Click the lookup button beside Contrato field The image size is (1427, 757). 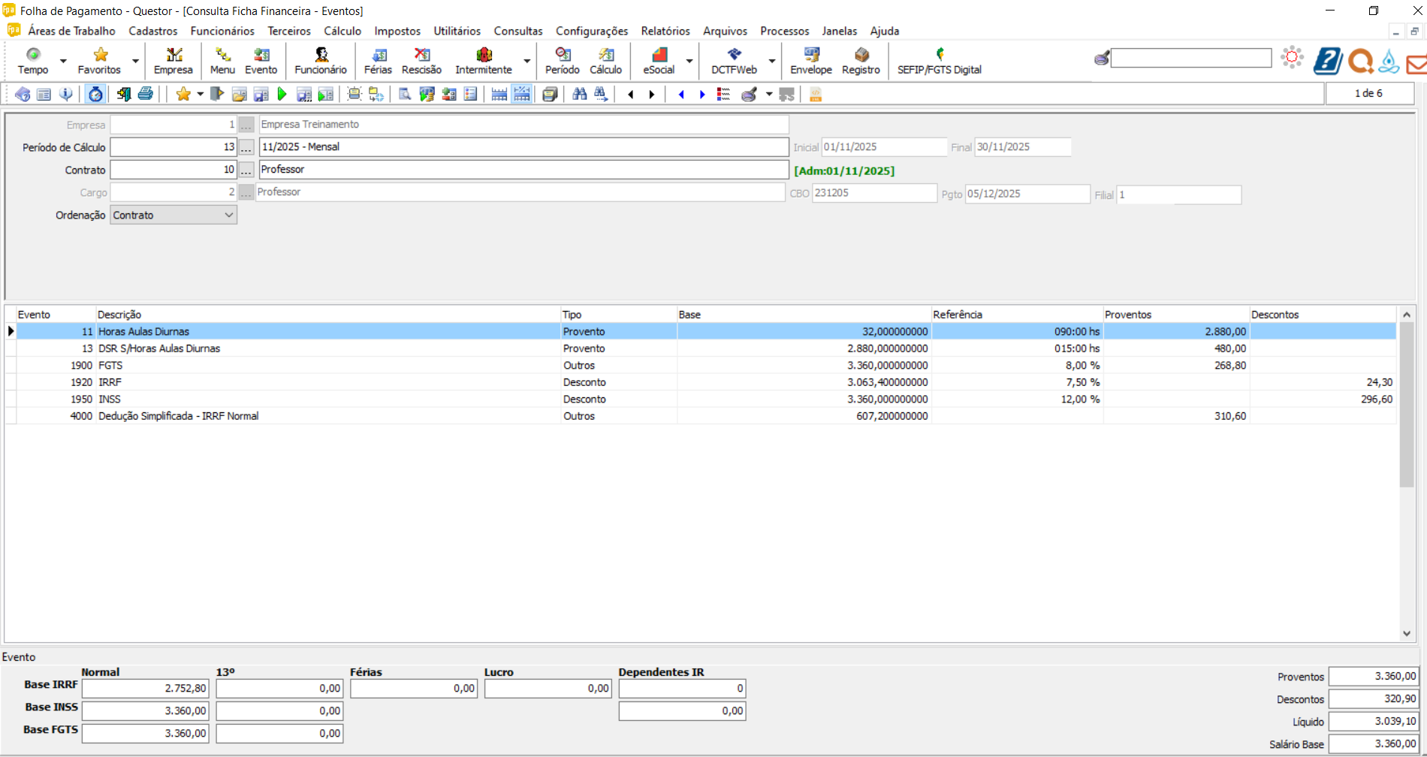pos(246,170)
